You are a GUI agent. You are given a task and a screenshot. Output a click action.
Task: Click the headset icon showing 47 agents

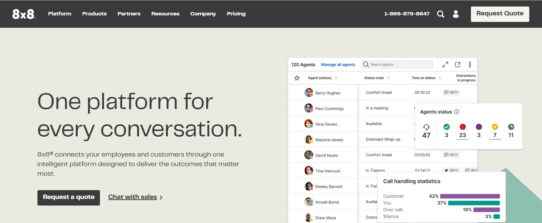tap(426, 127)
